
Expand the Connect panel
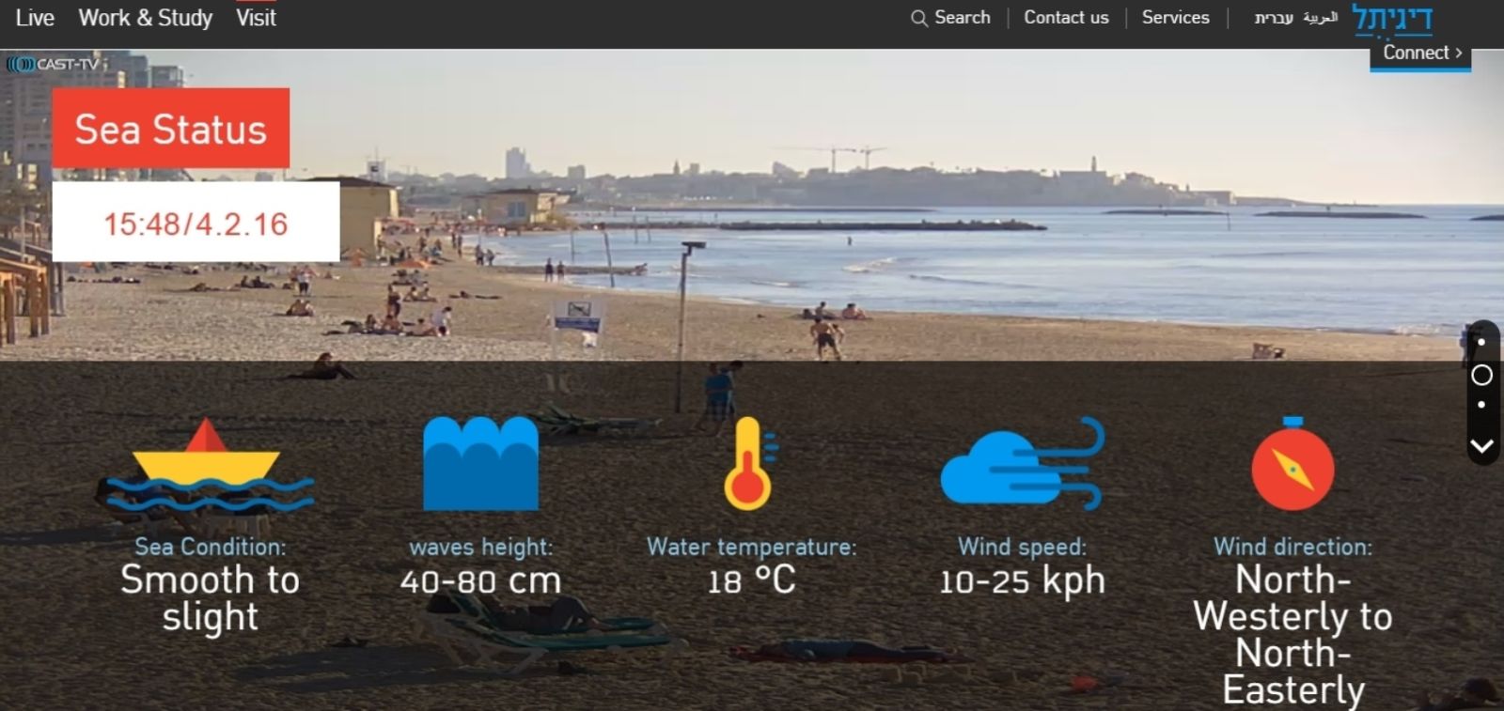pyautogui.click(x=1420, y=54)
